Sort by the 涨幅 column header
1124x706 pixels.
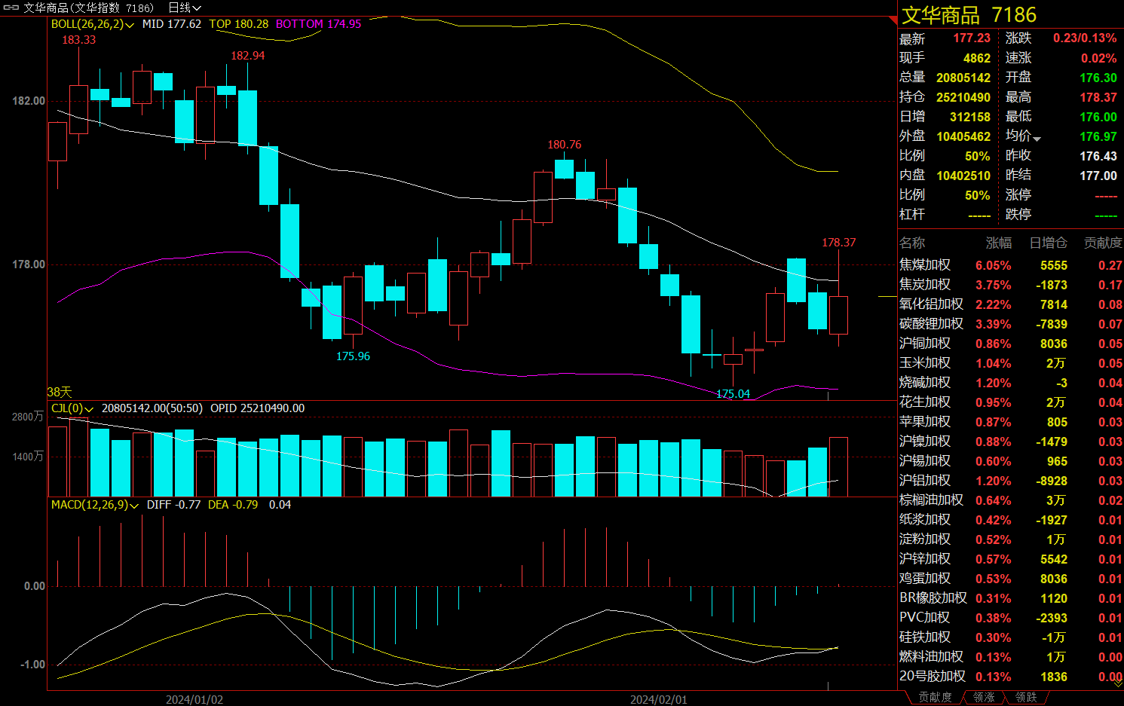tap(999, 243)
